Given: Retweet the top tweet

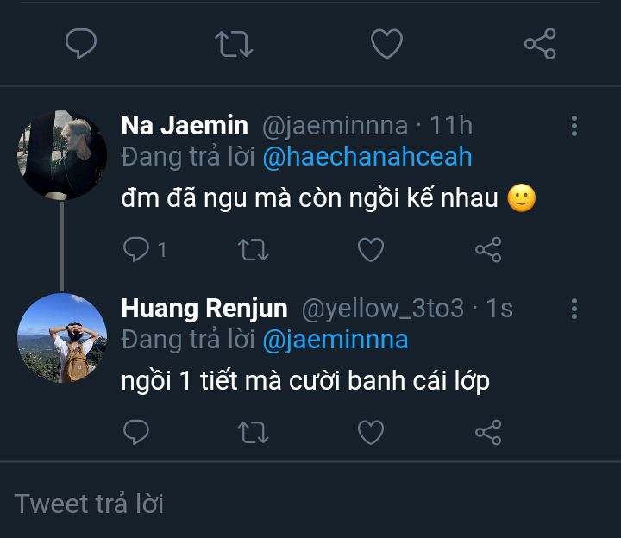Looking at the screenshot, I should pos(234,43).
